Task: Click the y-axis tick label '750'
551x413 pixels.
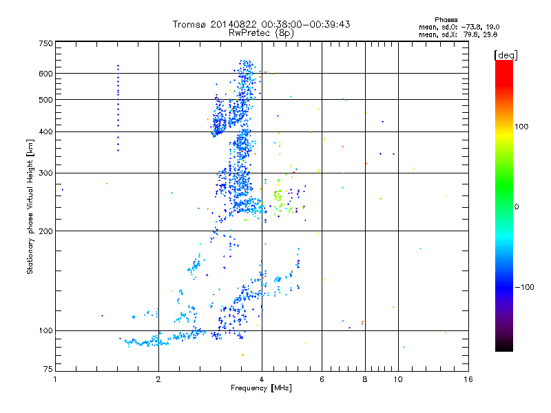Action: pos(45,43)
